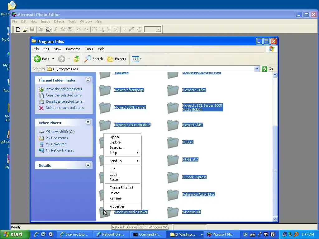
Task: Click the file list scroll down arrow
Action: point(275,219)
